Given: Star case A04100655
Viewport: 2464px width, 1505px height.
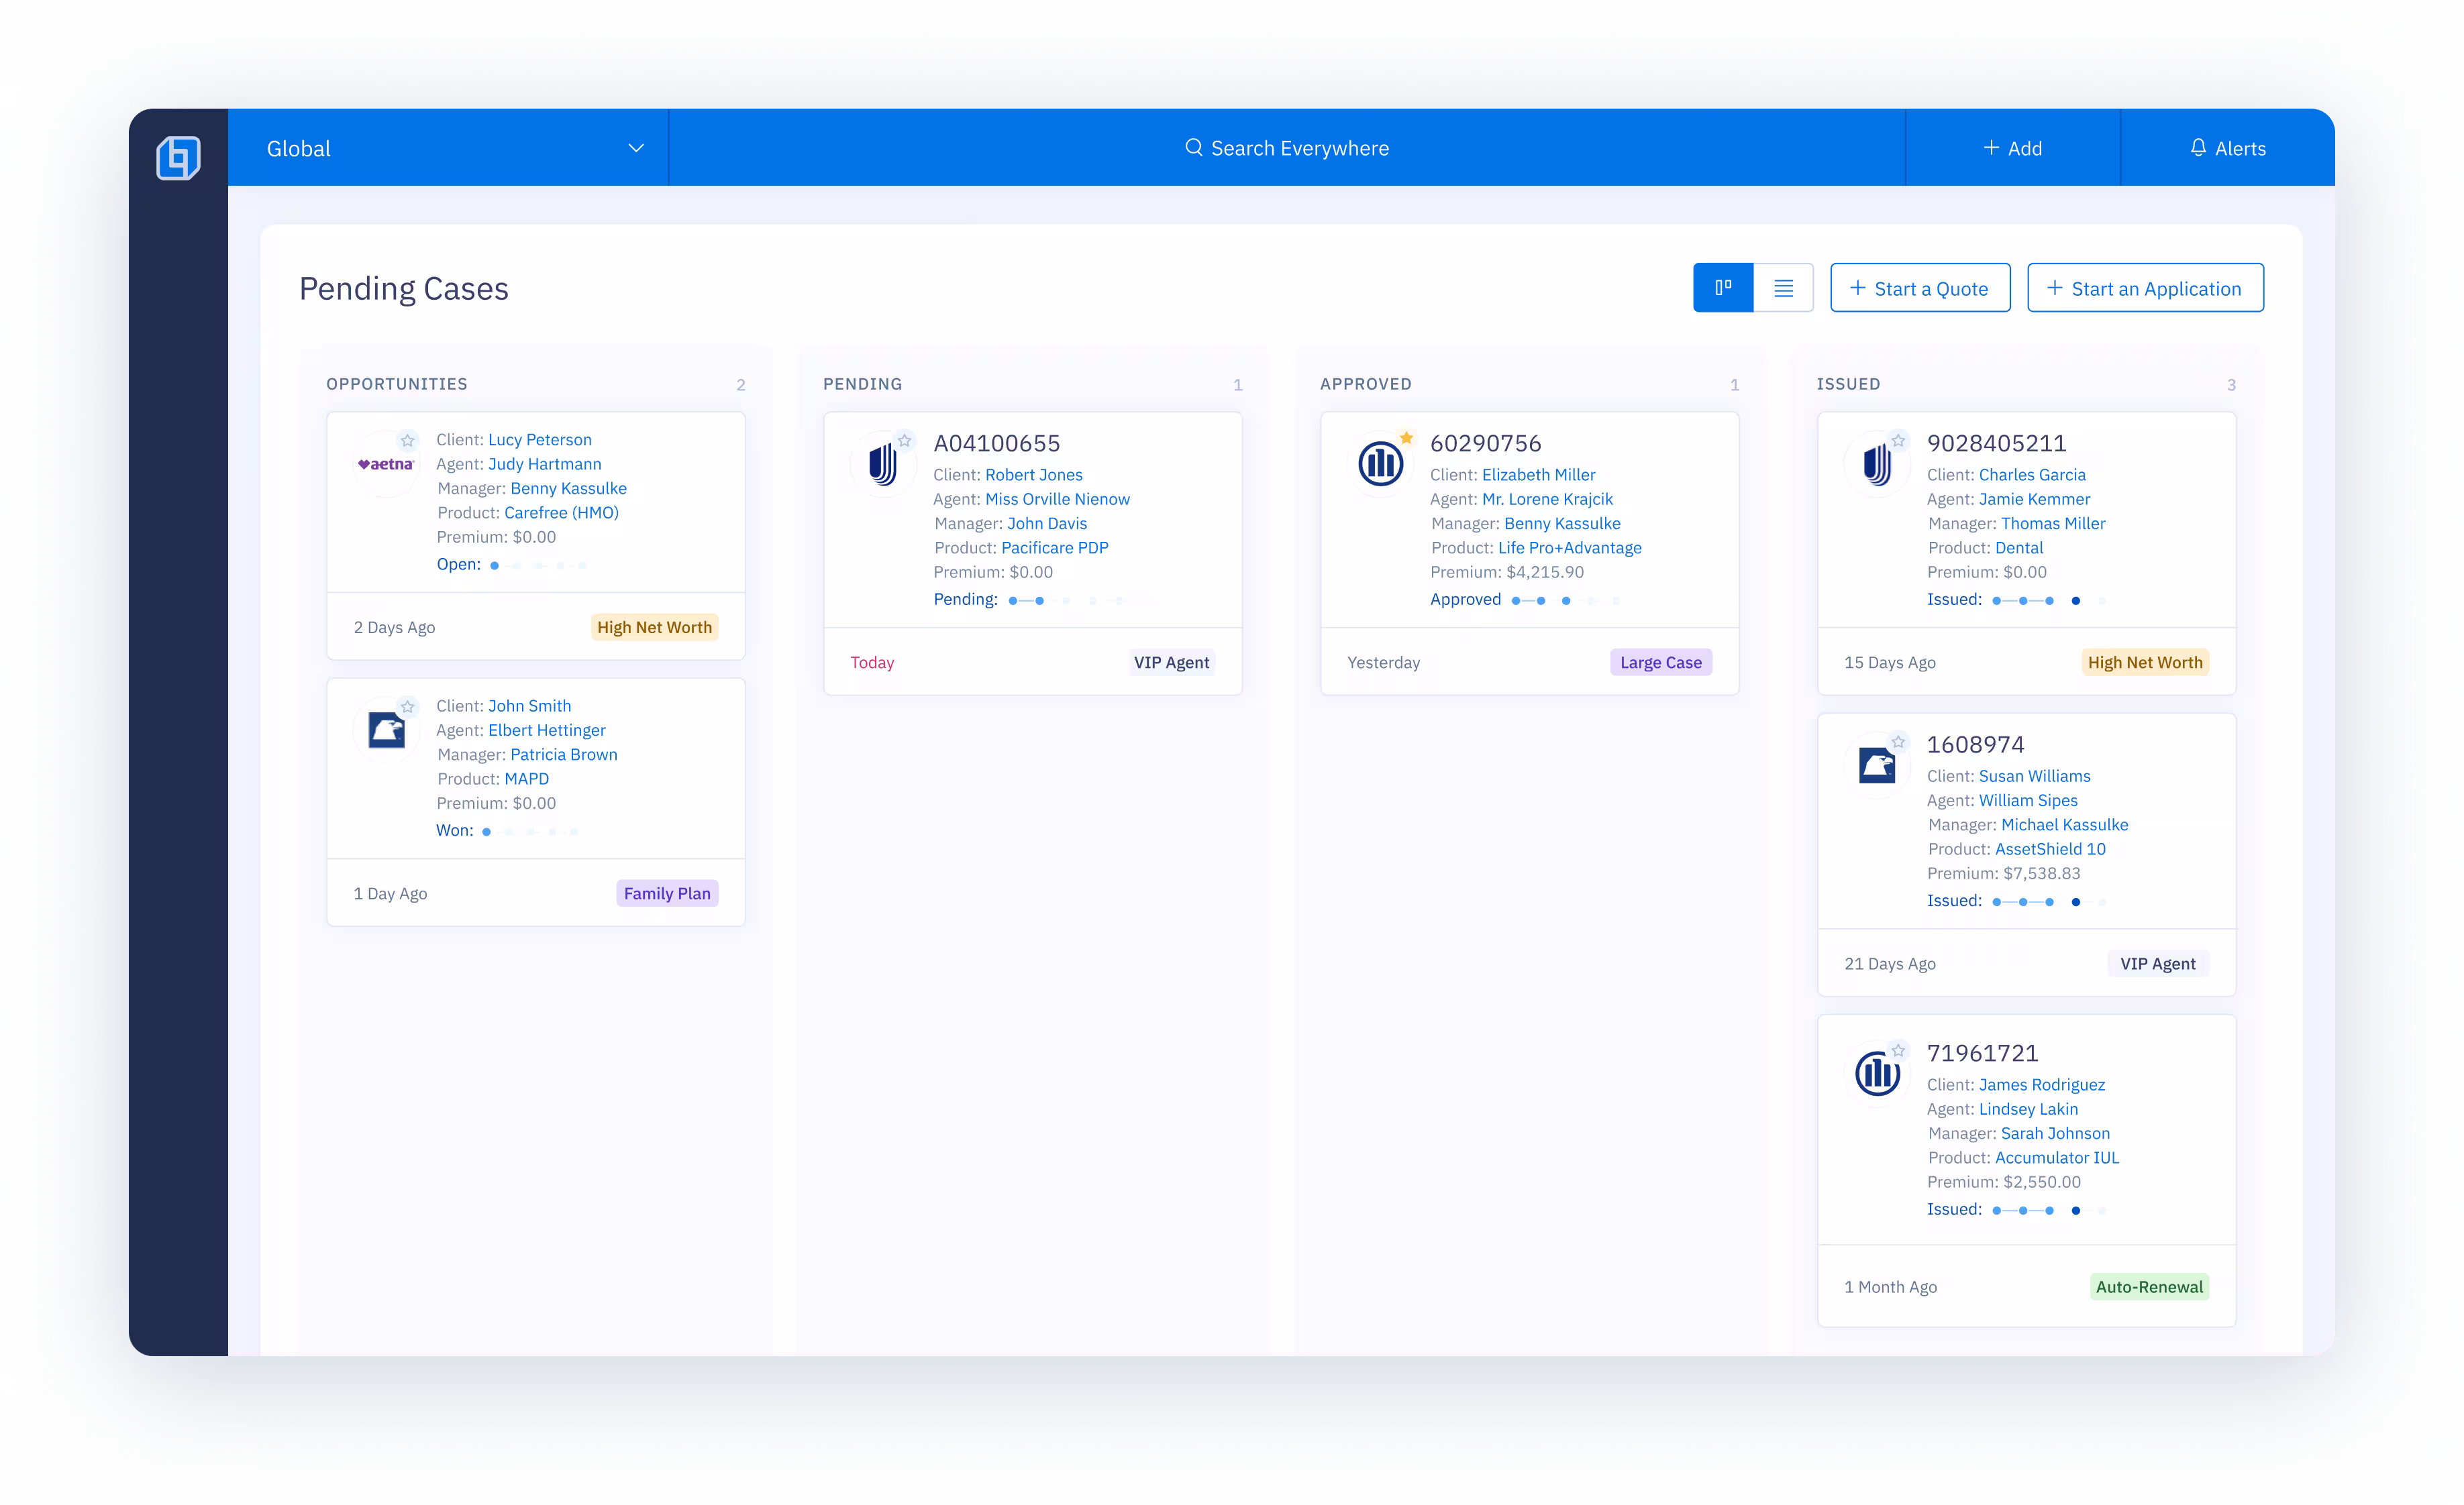Looking at the screenshot, I should pos(904,441).
